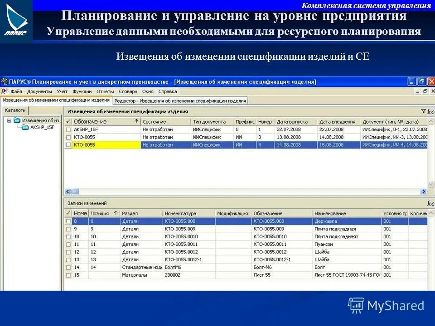
Task: Sort change records by Номенклатура header
Action: click(x=189, y=213)
